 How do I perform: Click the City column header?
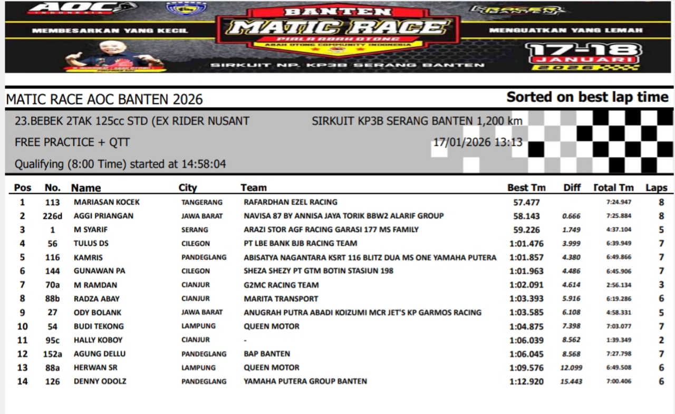(x=187, y=188)
